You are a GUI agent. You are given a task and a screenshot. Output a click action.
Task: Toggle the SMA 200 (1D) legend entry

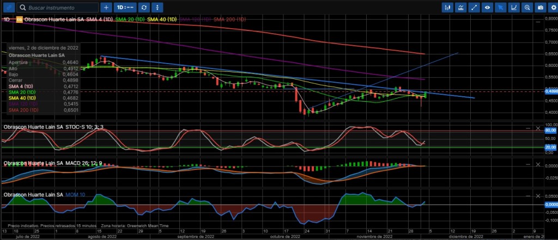click(229, 20)
